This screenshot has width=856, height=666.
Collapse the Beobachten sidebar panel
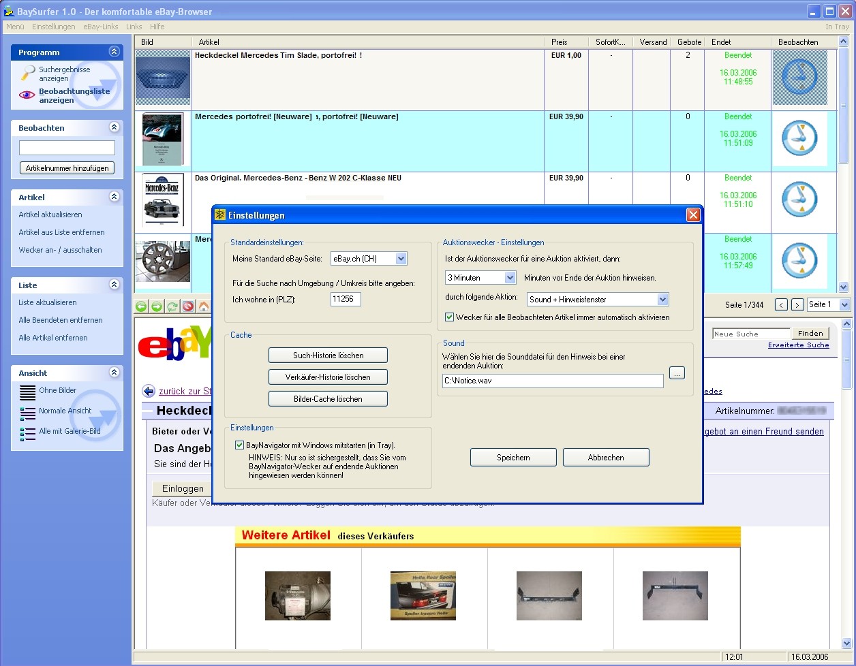114,127
